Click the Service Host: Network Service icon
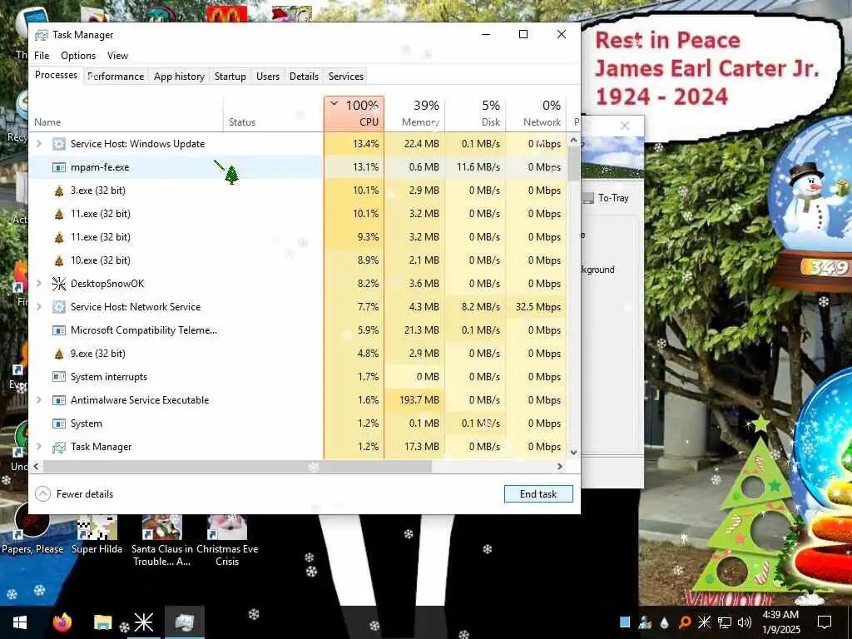The width and height of the screenshot is (852, 639). [59, 307]
